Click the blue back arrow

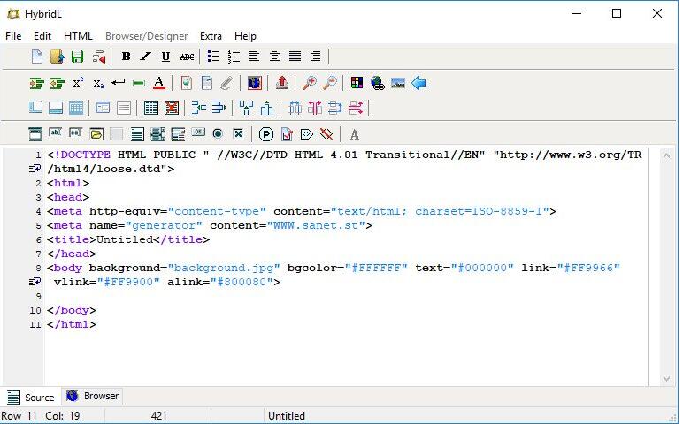(x=418, y=83)
